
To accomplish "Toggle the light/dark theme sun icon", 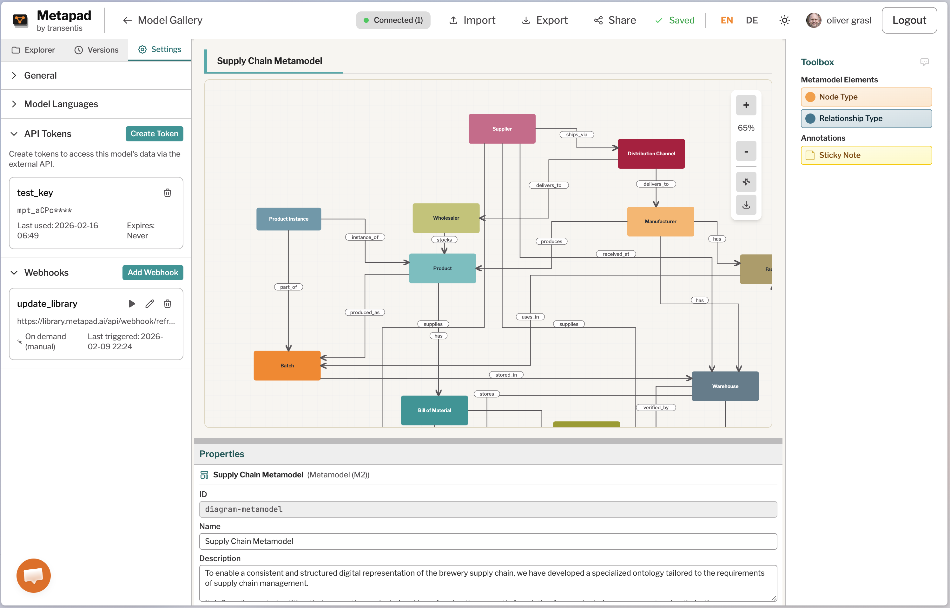I will click(784, 20).
